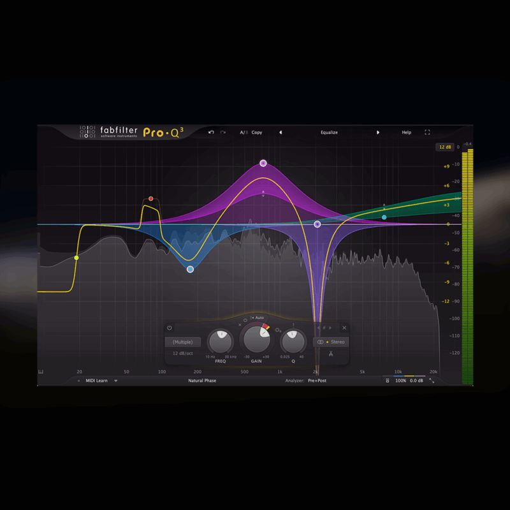
Task: Select the teal high shelf band node
Action: 384,217
